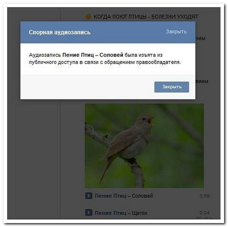Click the КОГДА ПОЮТ ПТИЦЫ post heading
The image size is (228, 227).
coord(146,17)
